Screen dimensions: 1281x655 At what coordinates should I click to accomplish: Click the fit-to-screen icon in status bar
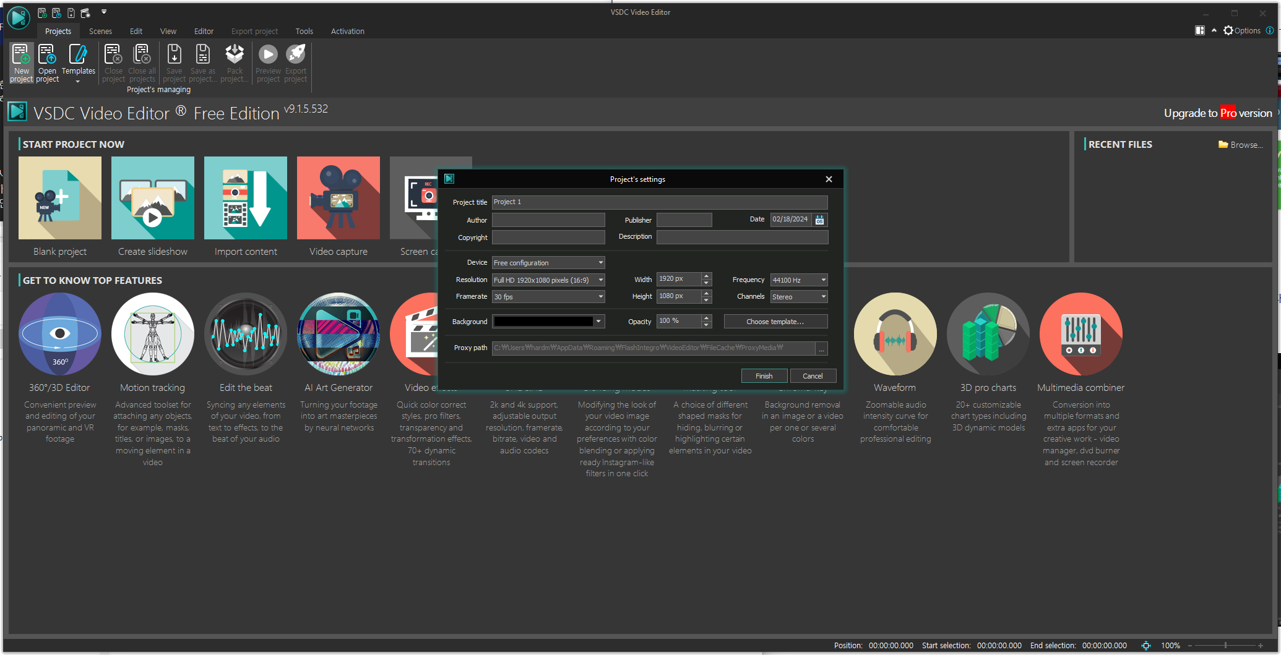pos(1146,645)
